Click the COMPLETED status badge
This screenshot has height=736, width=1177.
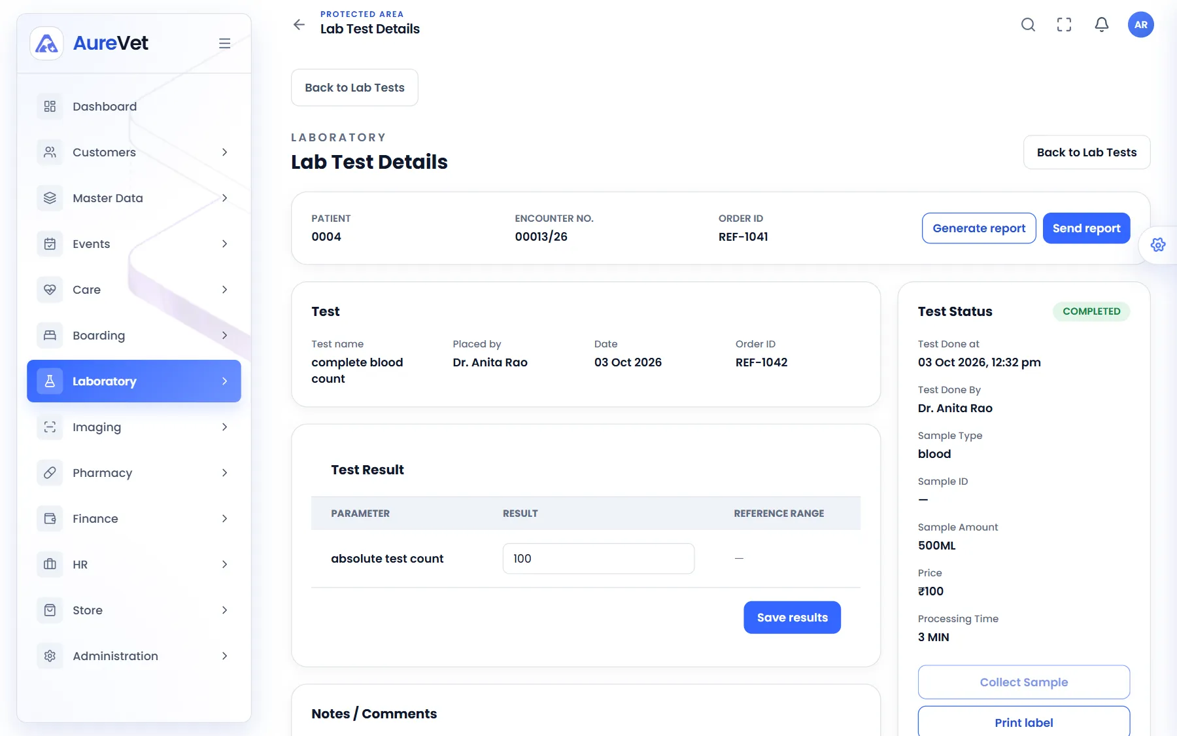click(1091, 311)
